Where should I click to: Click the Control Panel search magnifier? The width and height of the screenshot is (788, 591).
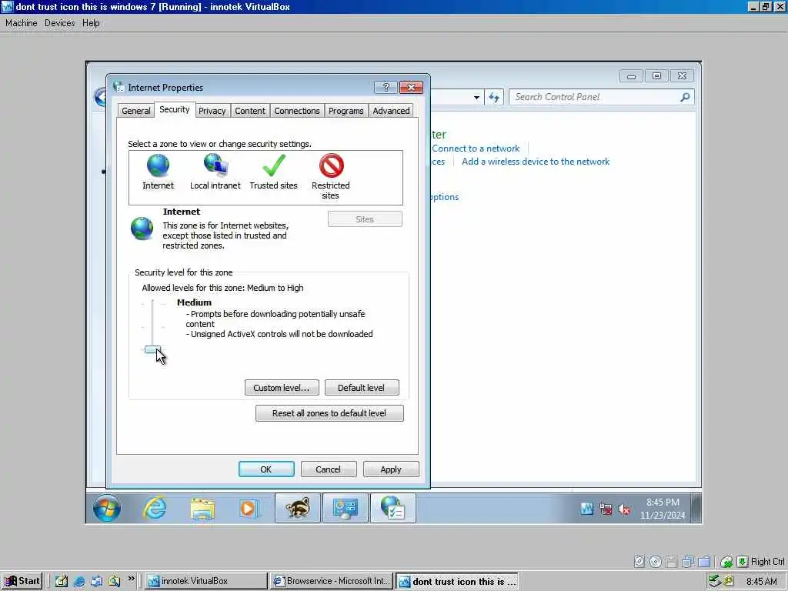pos(685,97)
